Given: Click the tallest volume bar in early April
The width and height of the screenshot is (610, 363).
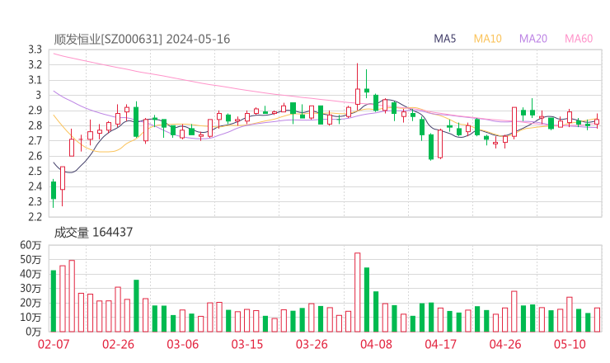Looking at the screenshot, I should coord(358,293).
